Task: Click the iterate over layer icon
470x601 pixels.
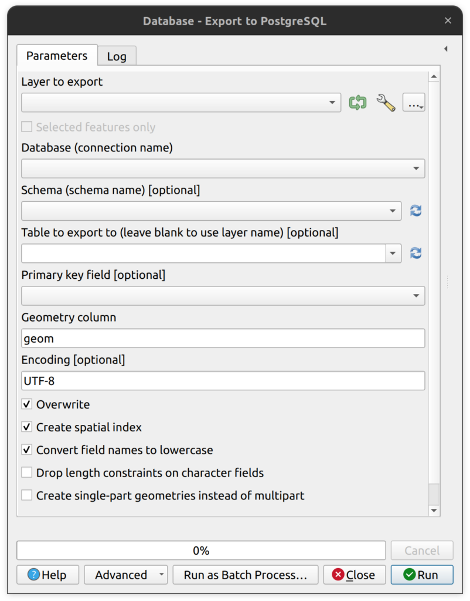Action: coord(357,103)
